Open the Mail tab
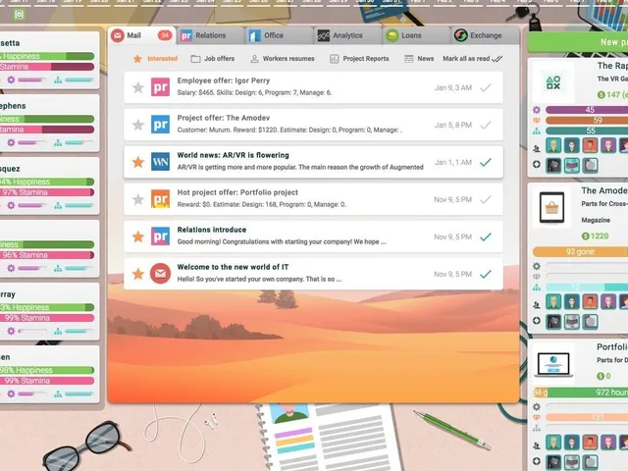628x471 pixels. (x=141, y=35)
